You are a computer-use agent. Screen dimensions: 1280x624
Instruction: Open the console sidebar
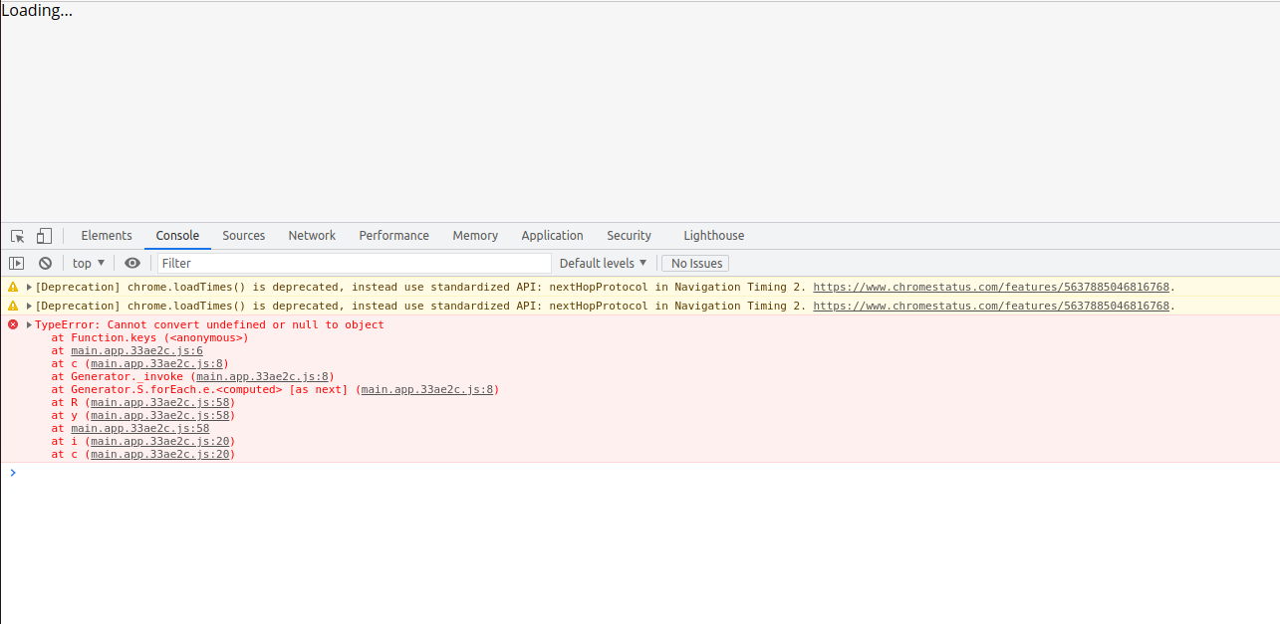(x=17, y=262)
